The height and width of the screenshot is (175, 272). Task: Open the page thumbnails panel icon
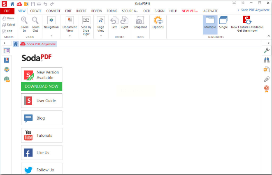pos(7,51)
